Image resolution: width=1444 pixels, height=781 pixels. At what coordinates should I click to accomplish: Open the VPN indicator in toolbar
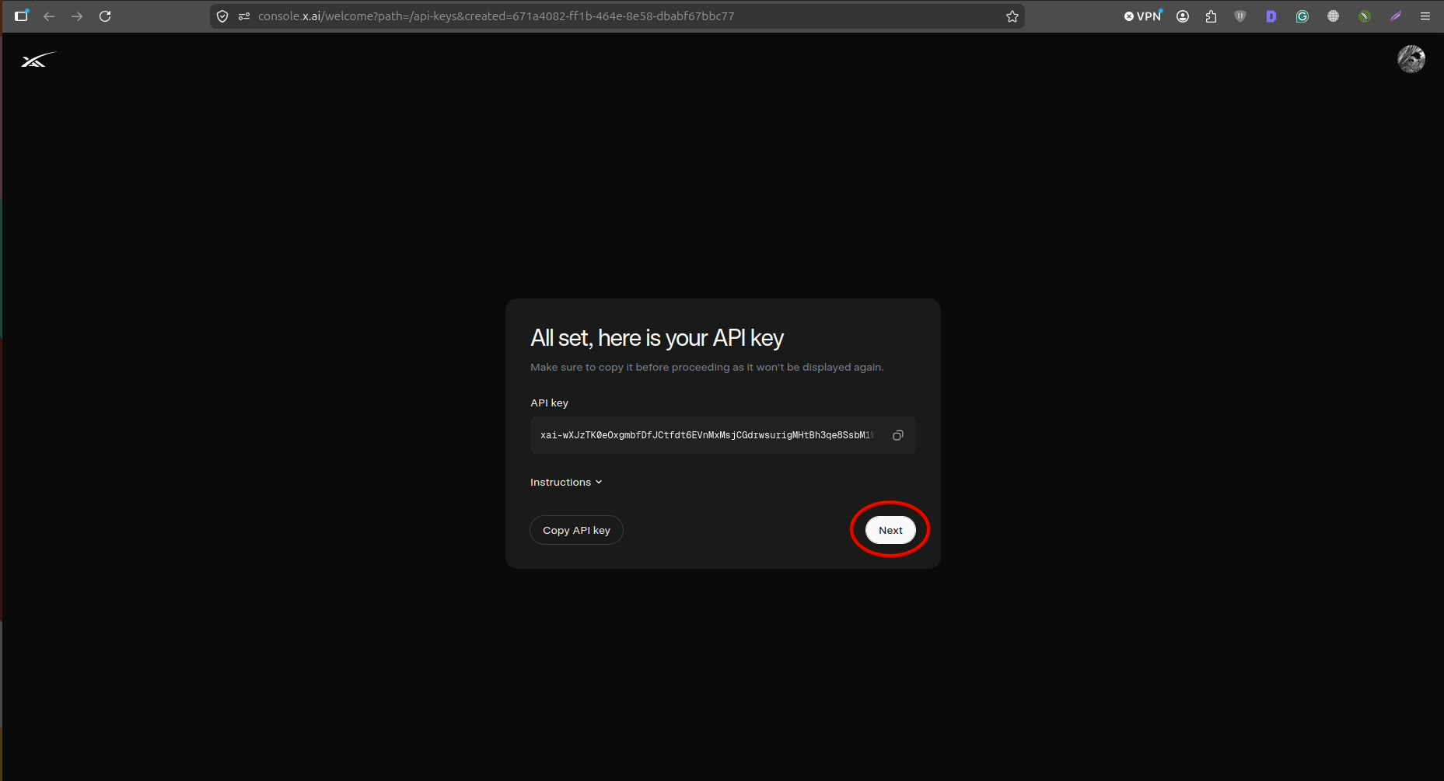[1143, 16]
